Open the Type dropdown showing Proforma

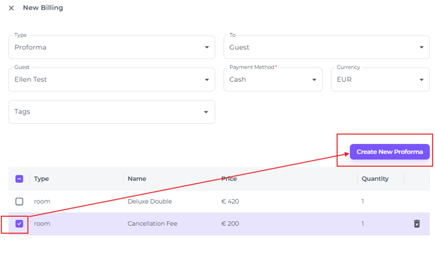point(112,47)
